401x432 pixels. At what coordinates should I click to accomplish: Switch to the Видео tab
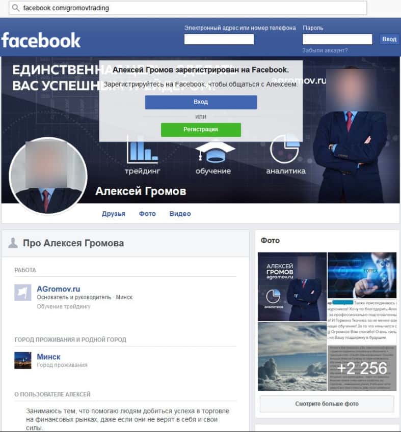click(x=180, y=214)
